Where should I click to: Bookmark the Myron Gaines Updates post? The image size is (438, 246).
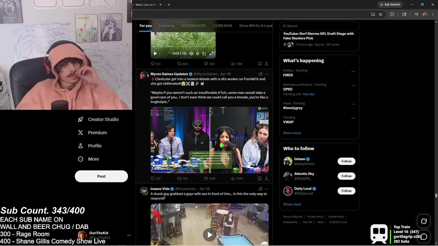(260, 178)
